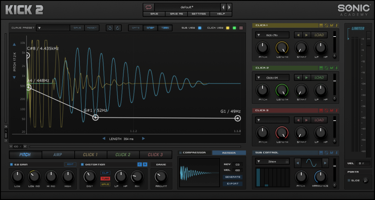The image size is (375, 200).
Task: Bypass the Sub Control section
Action: tap(327, 153)
